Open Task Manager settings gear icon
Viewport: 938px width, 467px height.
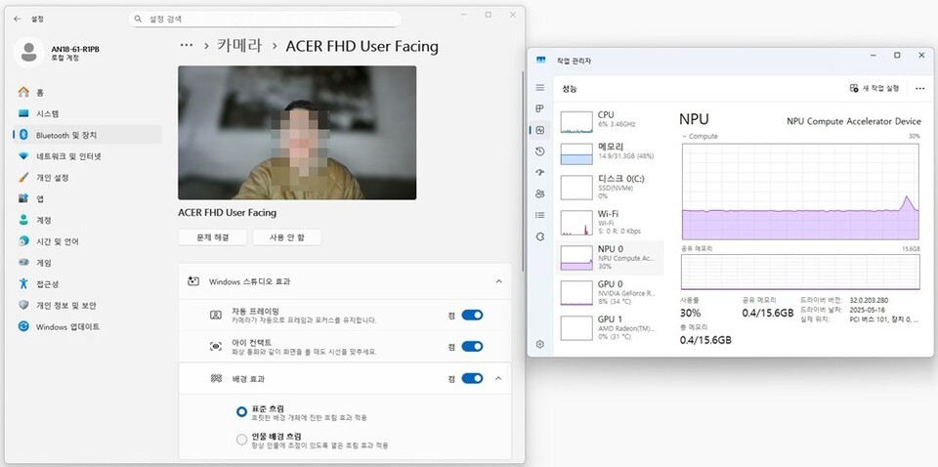pyautogui.click(x=540, y=345)
